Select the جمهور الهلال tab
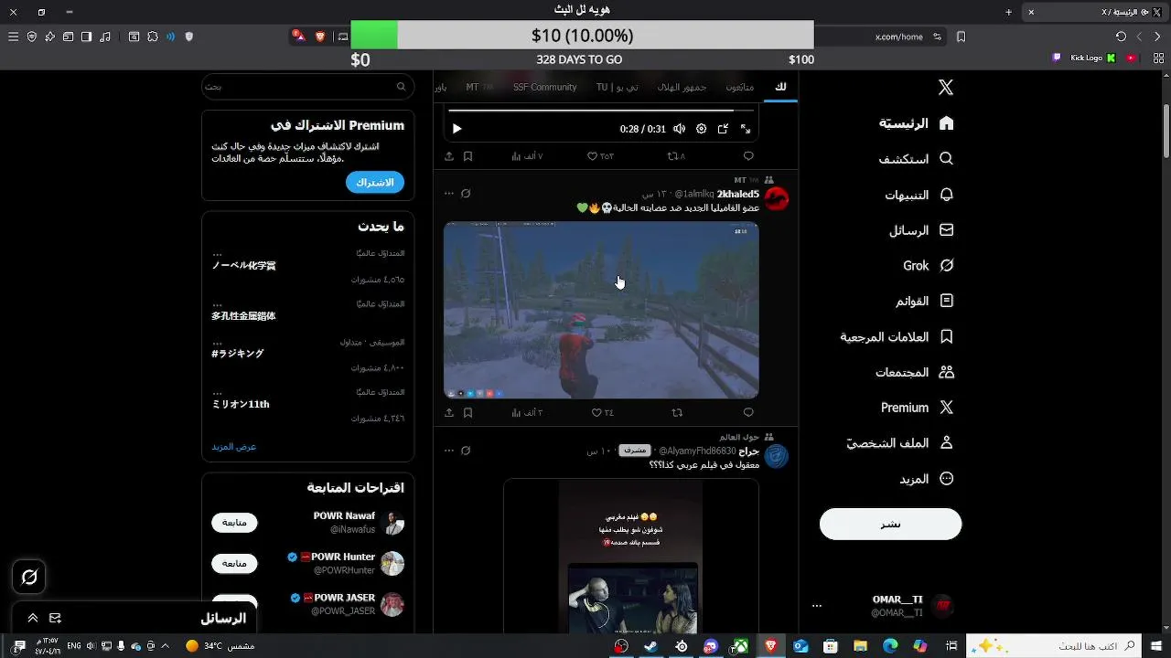1171x658 pixels. tap(682, 87)
